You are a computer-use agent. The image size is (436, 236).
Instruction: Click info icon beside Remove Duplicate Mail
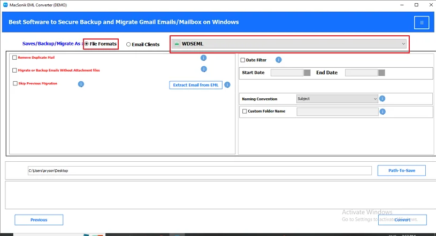pos(203,58)
